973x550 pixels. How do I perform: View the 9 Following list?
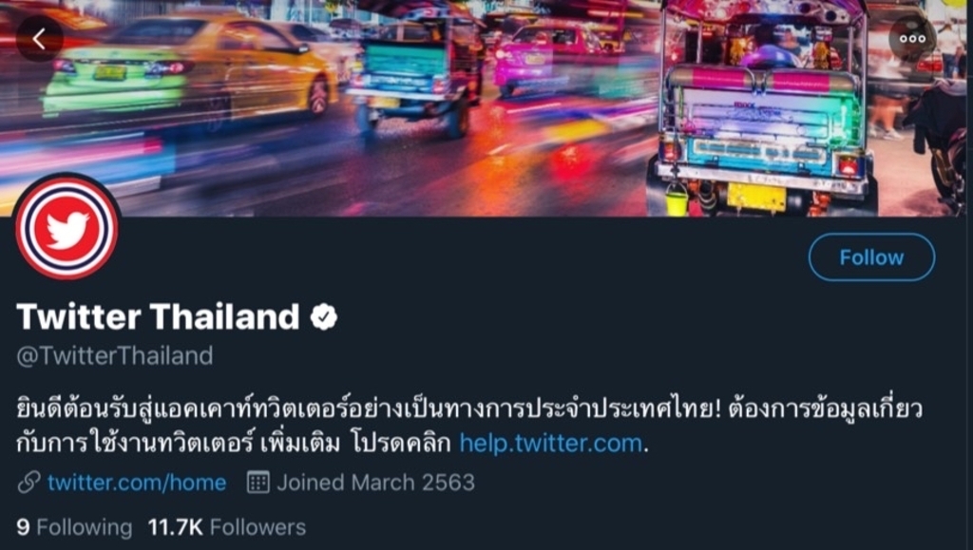[x=74, y=527]
